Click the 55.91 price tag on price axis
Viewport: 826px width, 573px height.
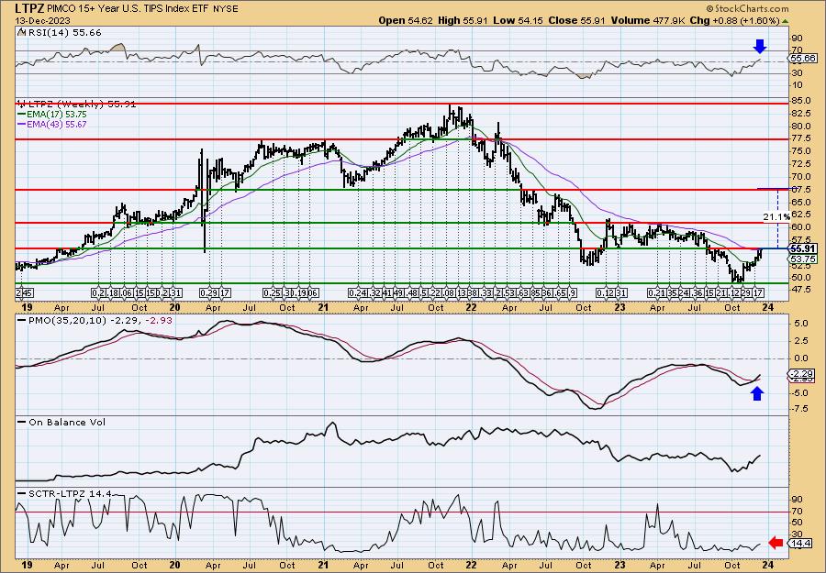pyautogui.click(x=804, y=248)
